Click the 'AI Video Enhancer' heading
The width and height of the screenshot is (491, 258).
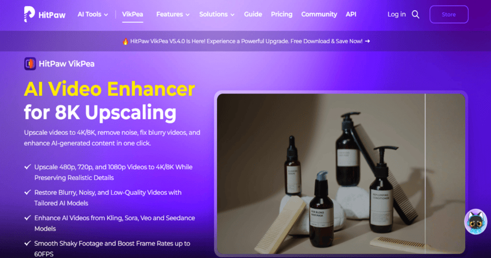pos(109,89)
